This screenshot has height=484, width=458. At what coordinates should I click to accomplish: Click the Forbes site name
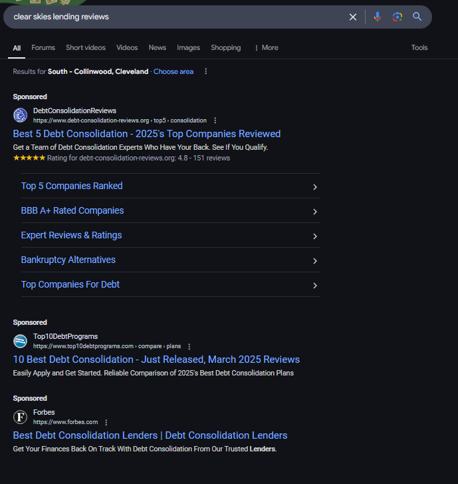coord(44,412)
